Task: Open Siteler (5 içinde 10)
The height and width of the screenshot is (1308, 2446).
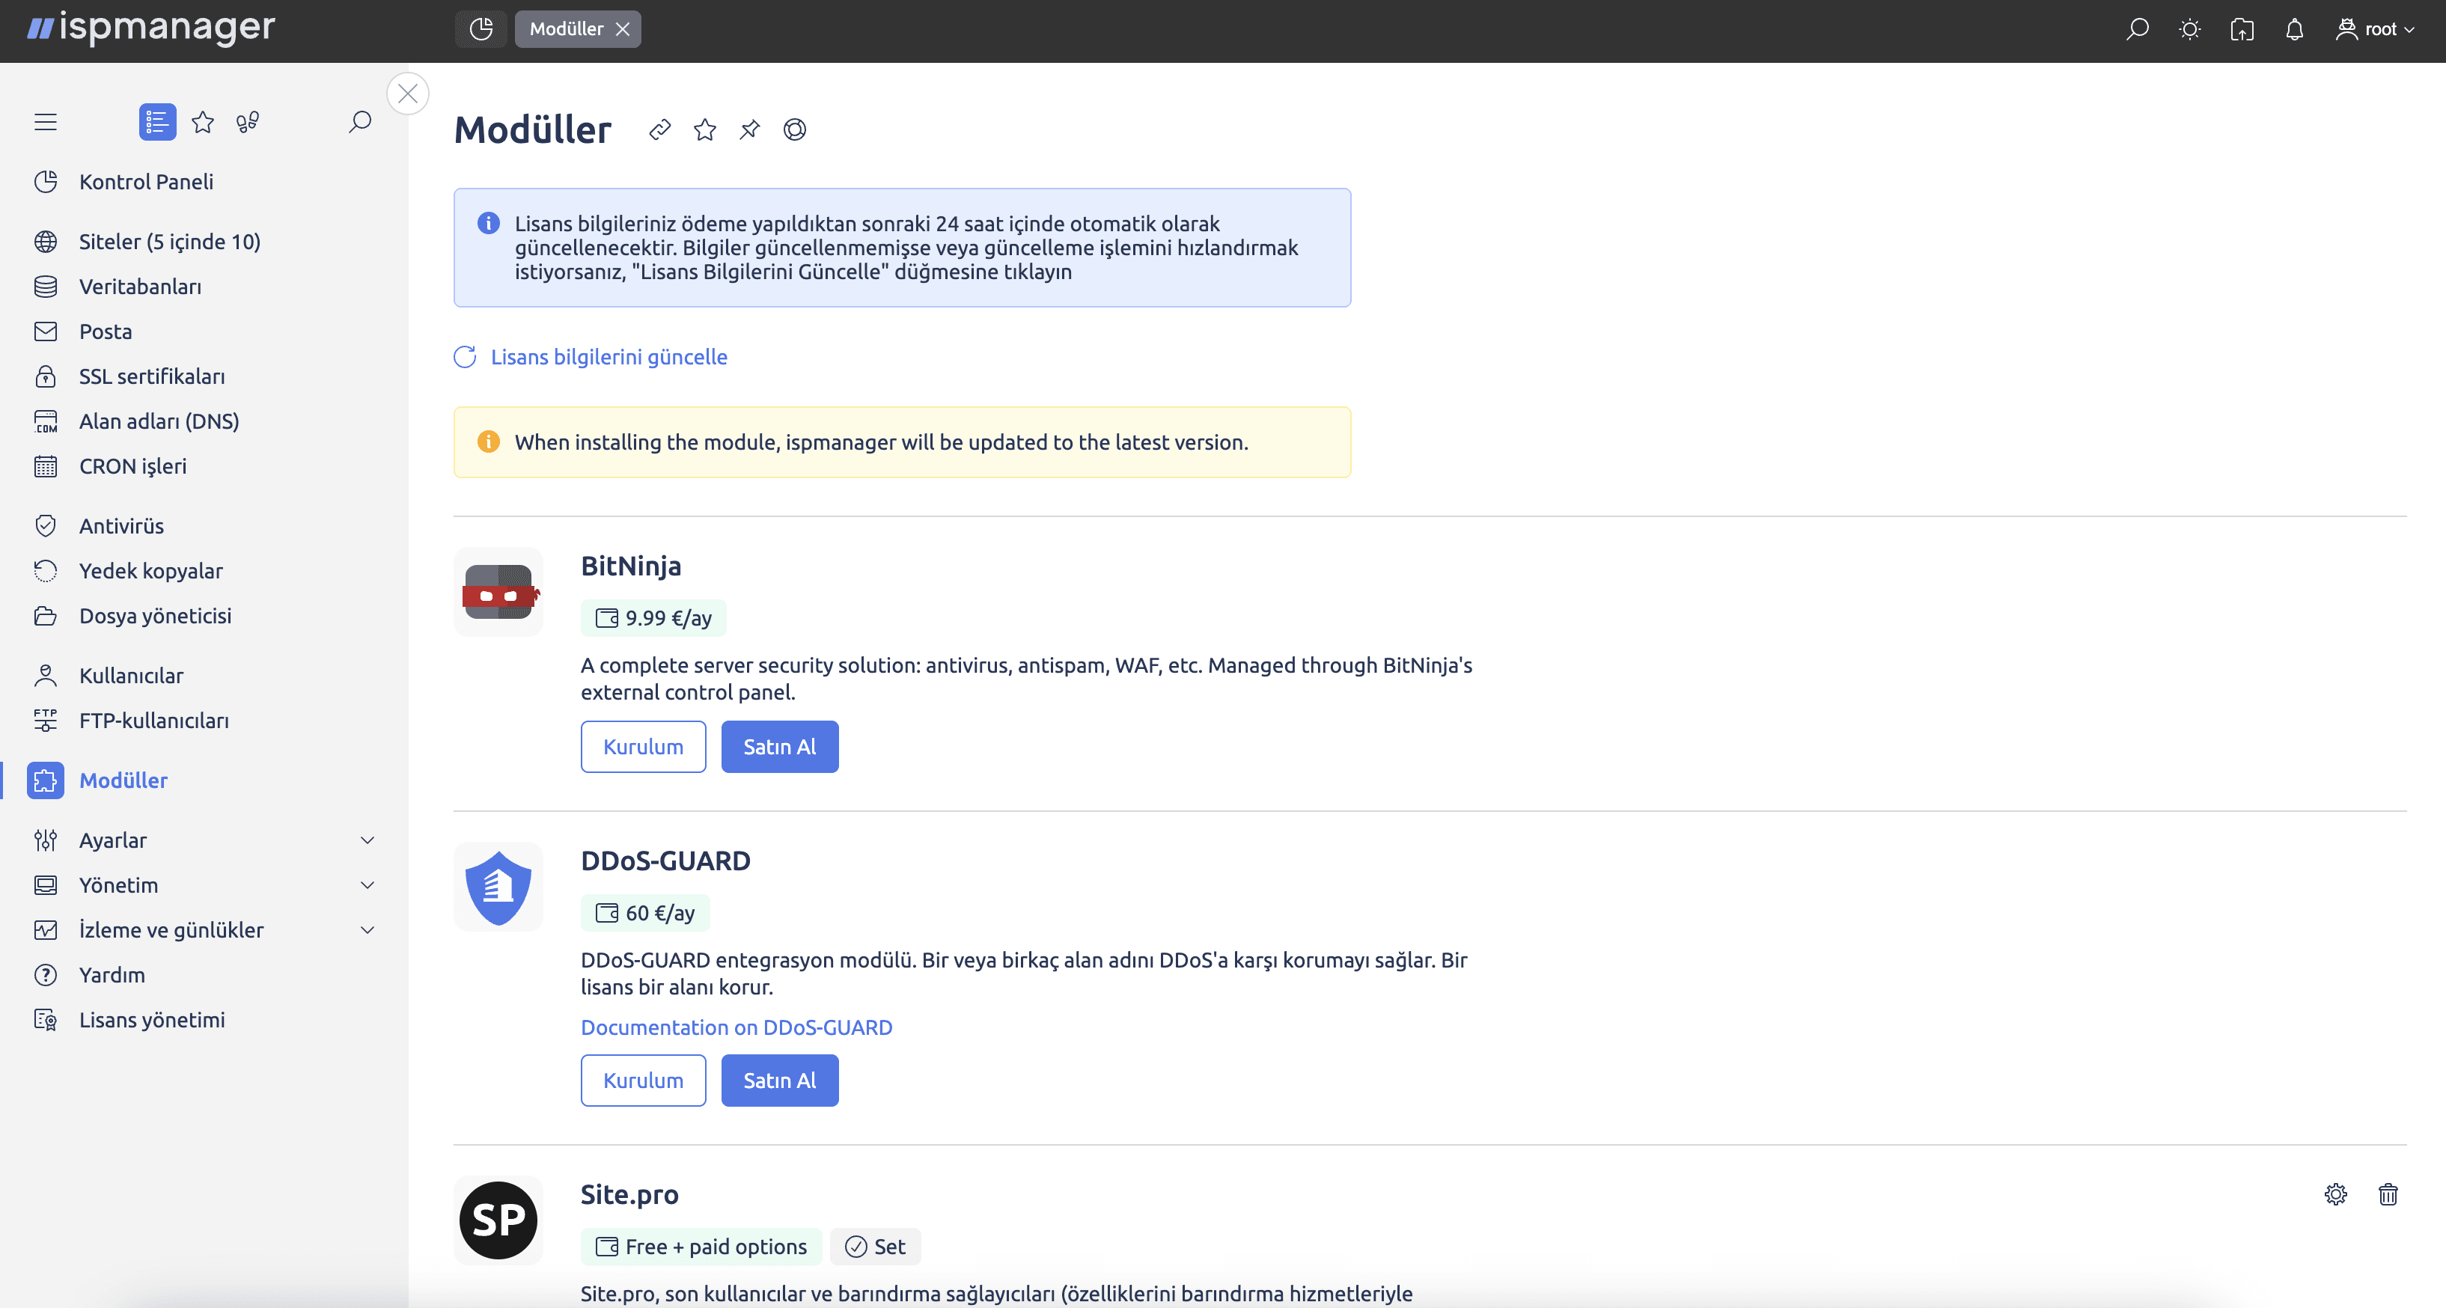Action: point(169,241)
